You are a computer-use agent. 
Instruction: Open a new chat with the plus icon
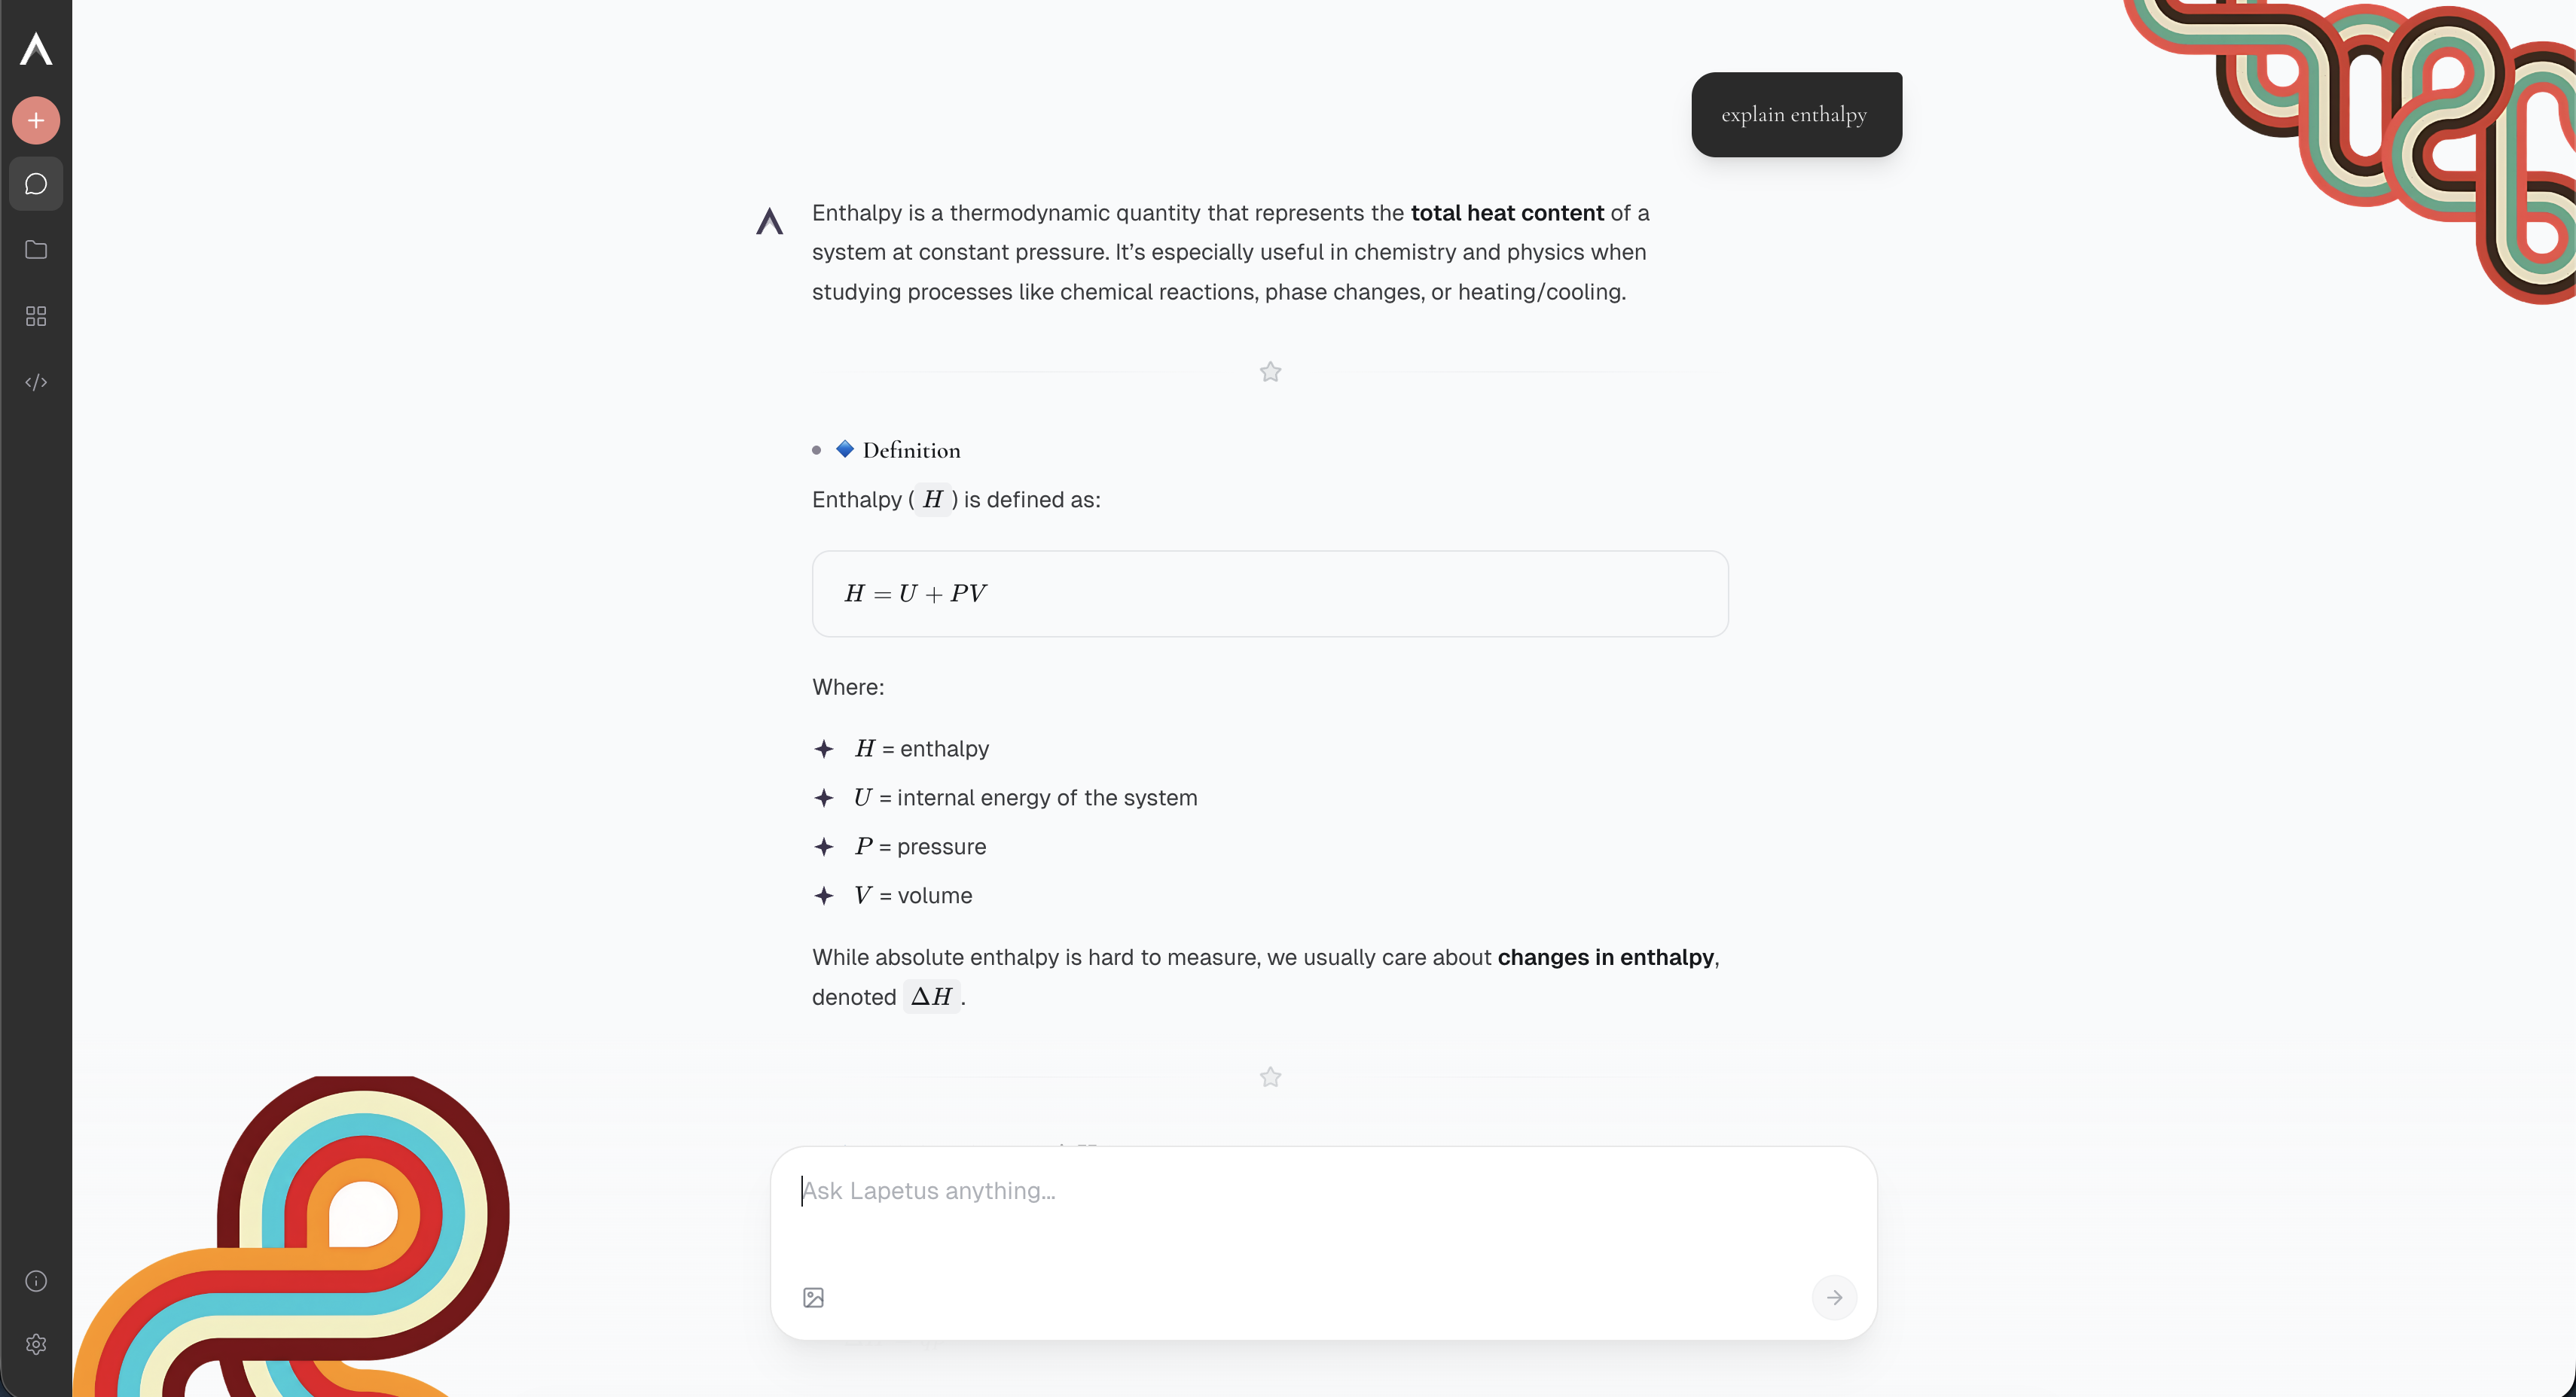36,120
